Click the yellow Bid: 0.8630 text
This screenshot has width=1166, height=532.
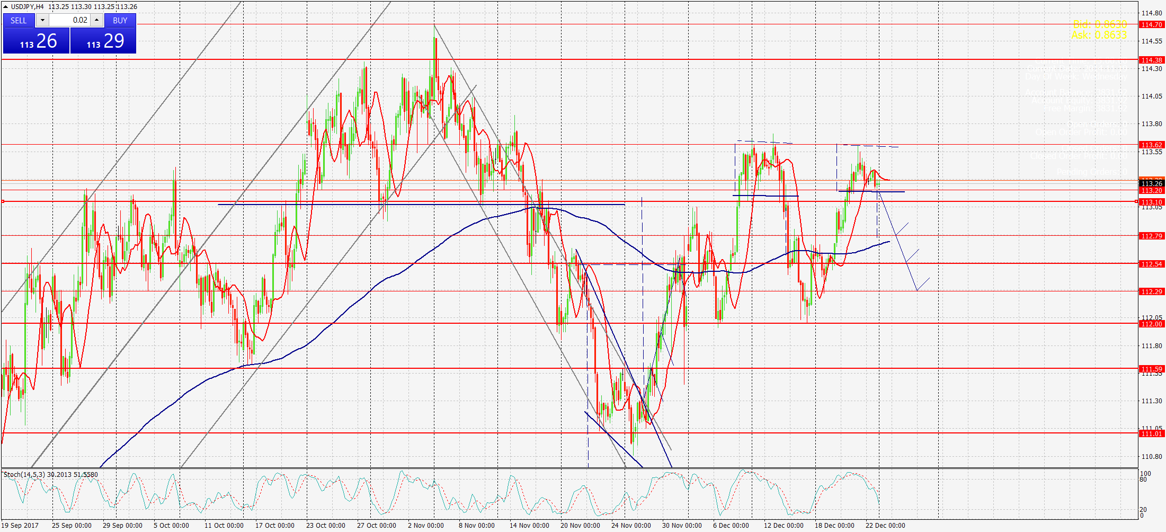(1100, 24)
